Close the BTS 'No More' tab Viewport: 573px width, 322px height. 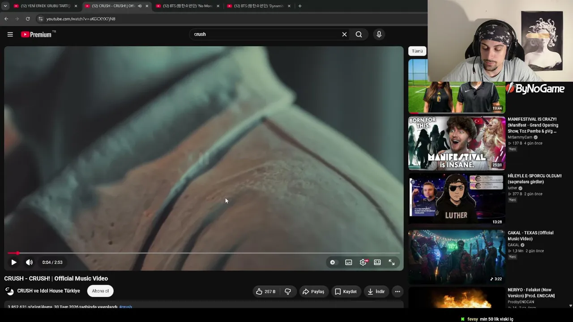tap(218, 6)
